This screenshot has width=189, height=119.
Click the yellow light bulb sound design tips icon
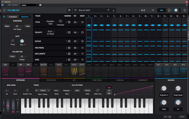[x=169, y=10]
